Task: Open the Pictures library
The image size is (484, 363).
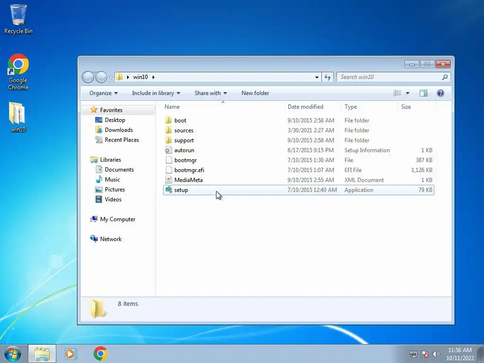Action: point(115,190)
